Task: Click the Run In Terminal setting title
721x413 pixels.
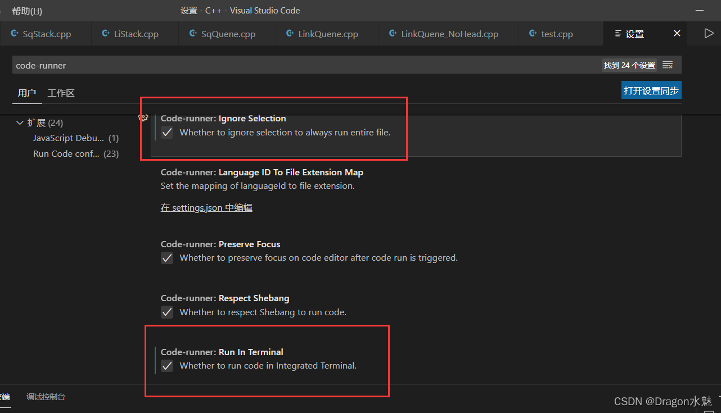Action: tap(222, 352)
